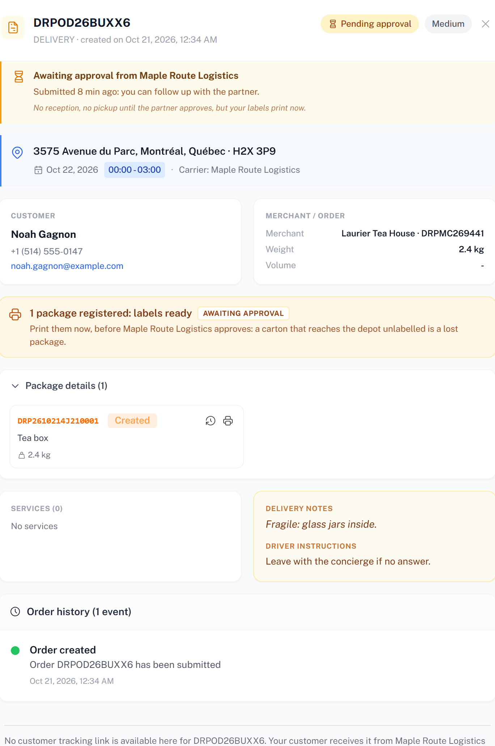The image size is (495, 746).
Task: Click the Created status tag on package
Action: pyautogui.click(x=132, y=421)
